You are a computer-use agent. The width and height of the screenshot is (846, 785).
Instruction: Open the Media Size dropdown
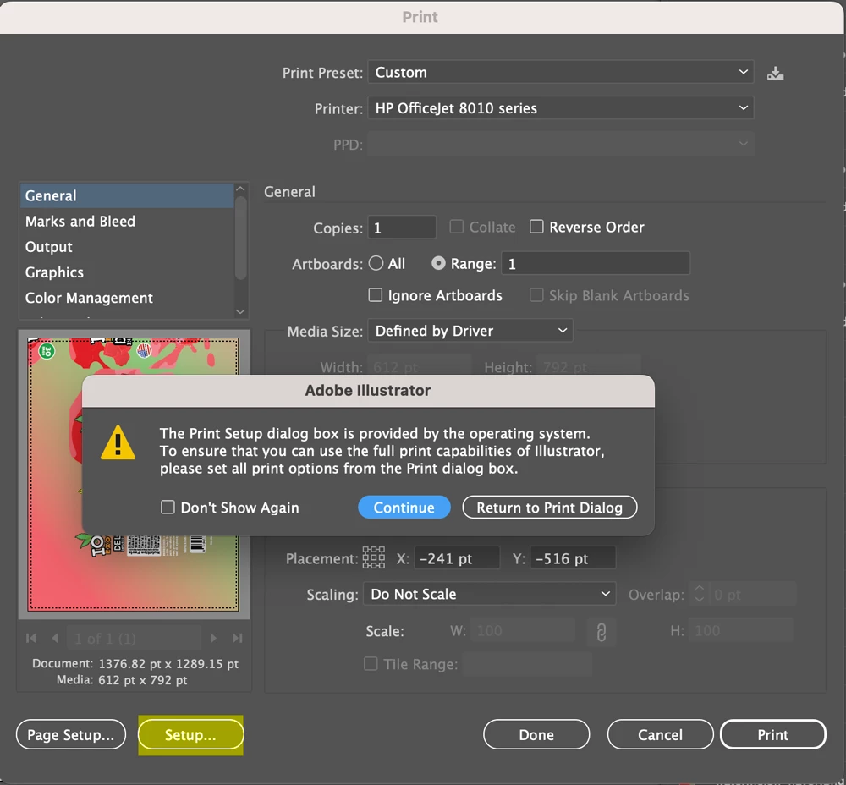pos(470,331)
